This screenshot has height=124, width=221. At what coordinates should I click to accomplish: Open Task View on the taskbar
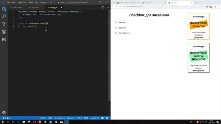point(13,122)
